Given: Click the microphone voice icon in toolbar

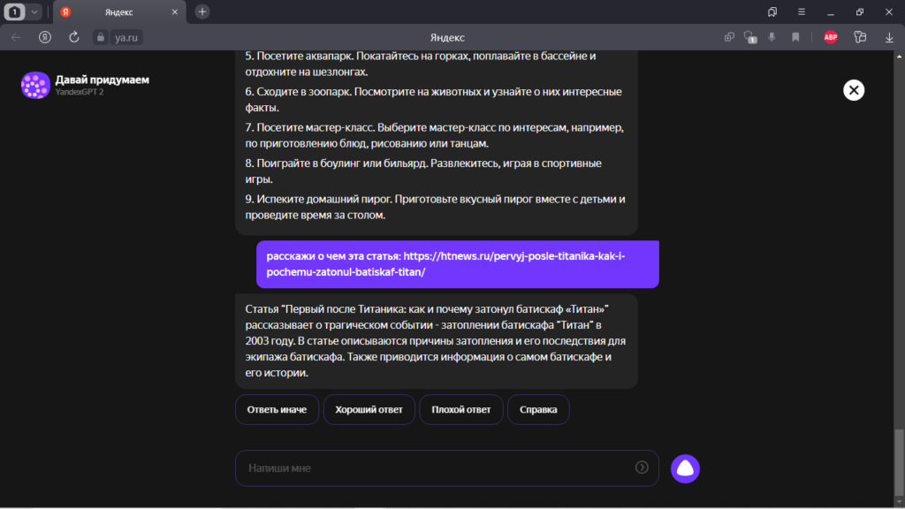Looking at the screenshot, I should click(x=772, y=37).
